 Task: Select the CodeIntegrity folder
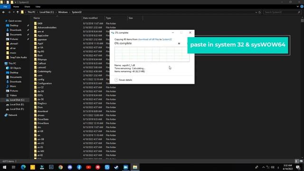tap(44, 71)
